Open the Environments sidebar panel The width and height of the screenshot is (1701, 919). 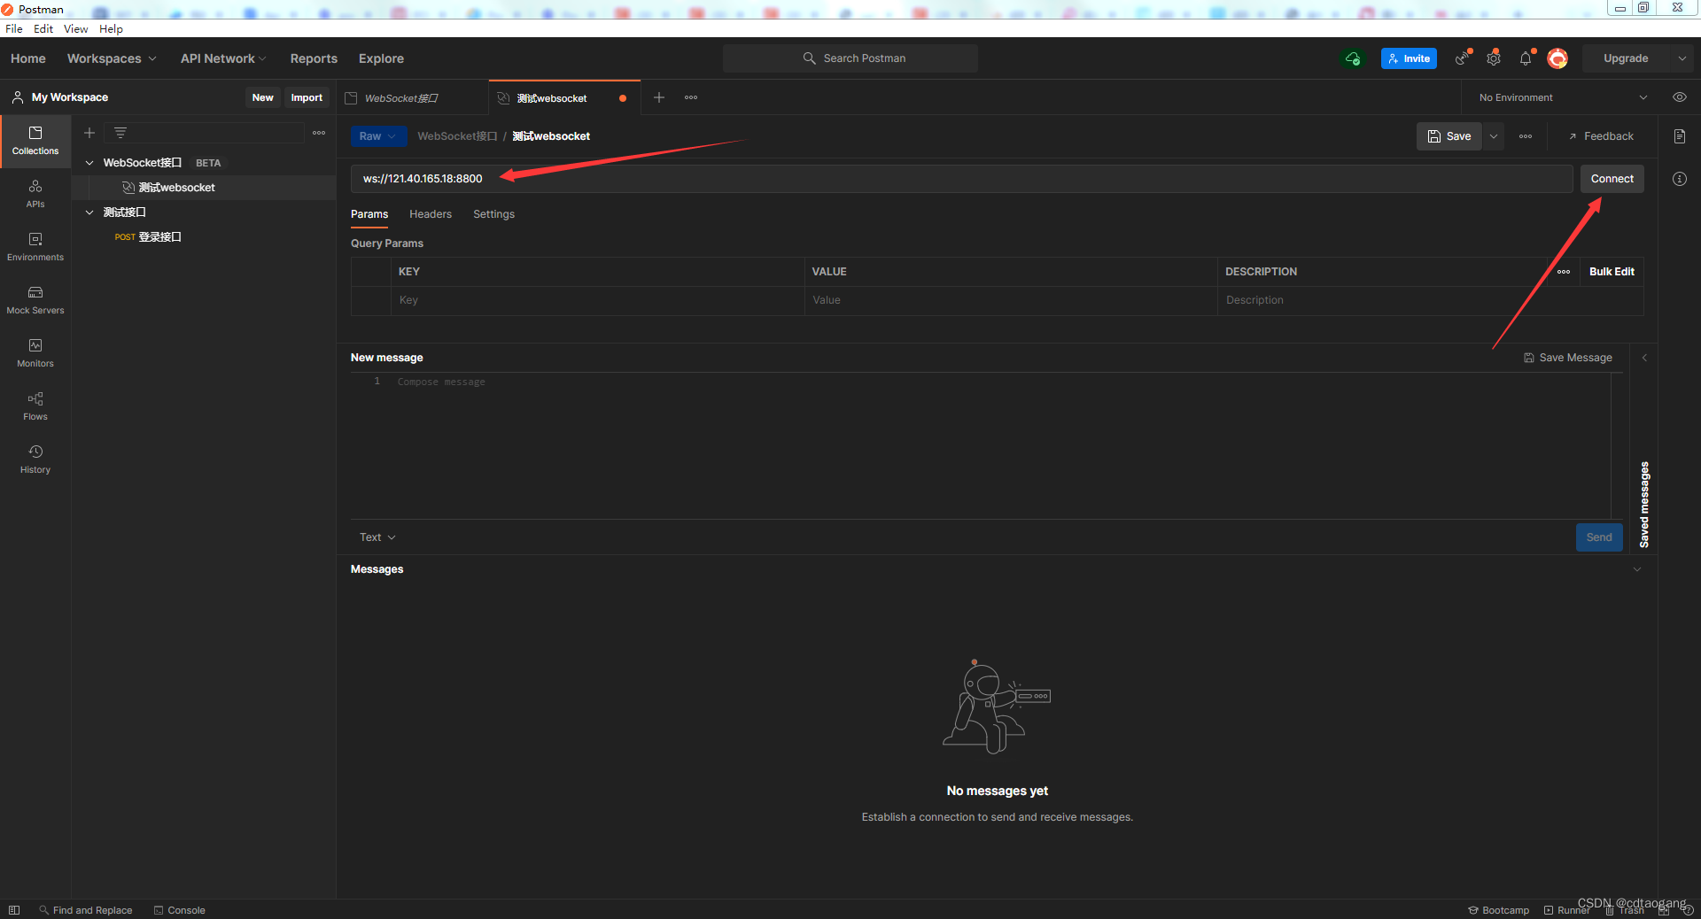(35, 247)
